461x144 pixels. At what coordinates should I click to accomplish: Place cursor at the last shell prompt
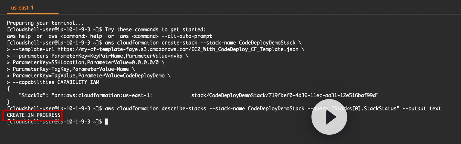coord(107,122)
